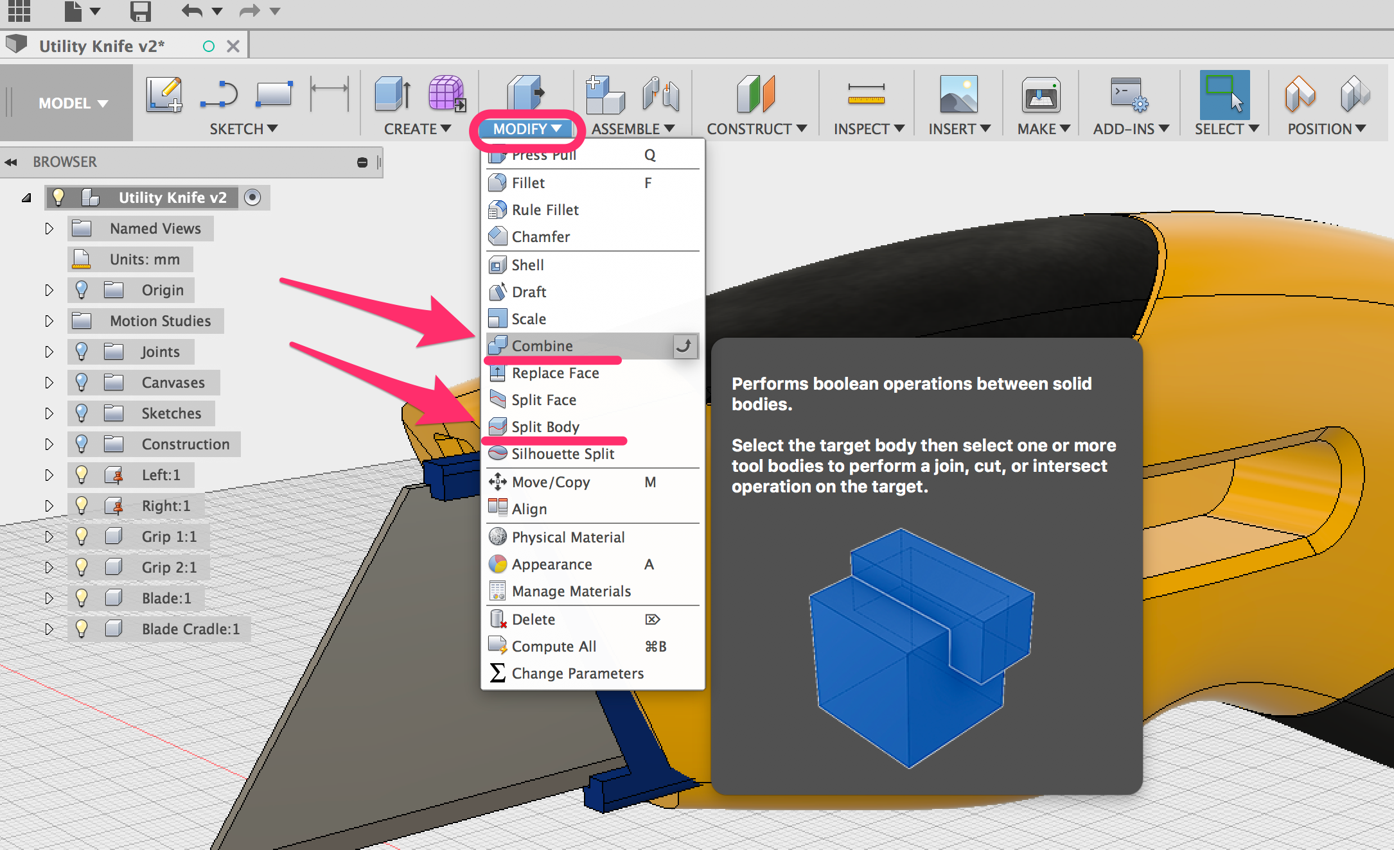The width and height of the screenshot is (1394, 850).
Task: Click the Split Body tool icon
Action: click(498, 426)
